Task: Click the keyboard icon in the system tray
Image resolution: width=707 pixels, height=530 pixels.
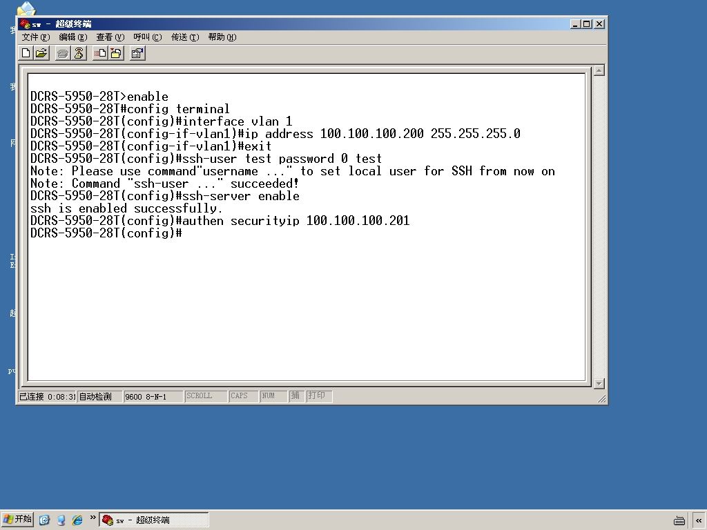Action: 679,520
